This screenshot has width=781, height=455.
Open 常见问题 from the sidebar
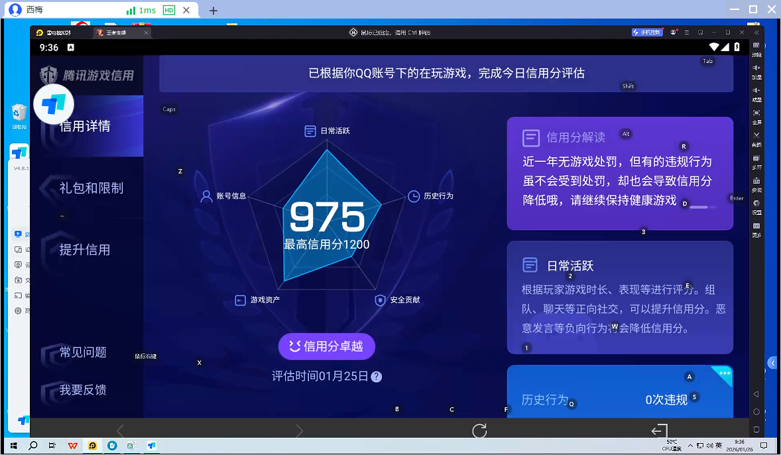[x=82, y=352]
